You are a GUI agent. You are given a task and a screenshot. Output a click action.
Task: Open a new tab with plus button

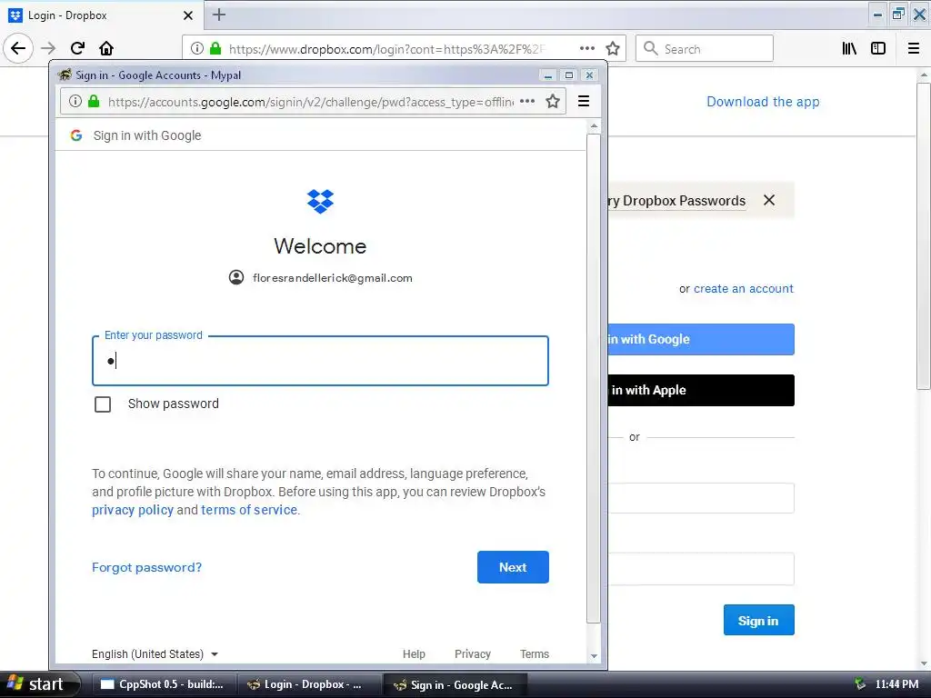219,15
